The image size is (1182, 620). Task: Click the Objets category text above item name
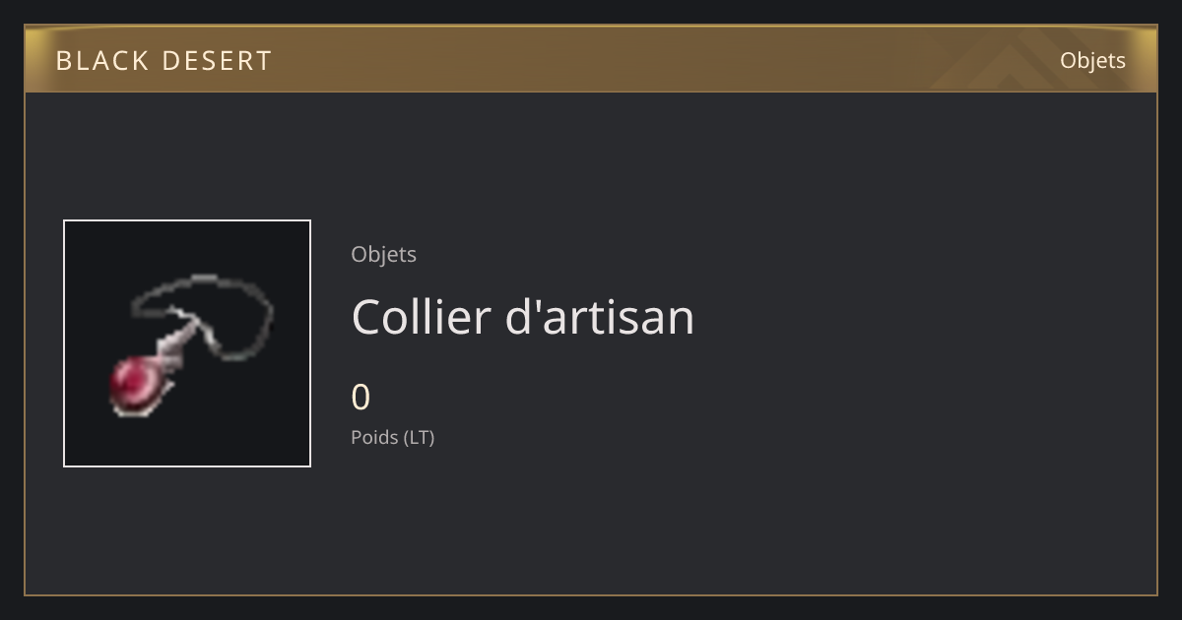(383, 254)
